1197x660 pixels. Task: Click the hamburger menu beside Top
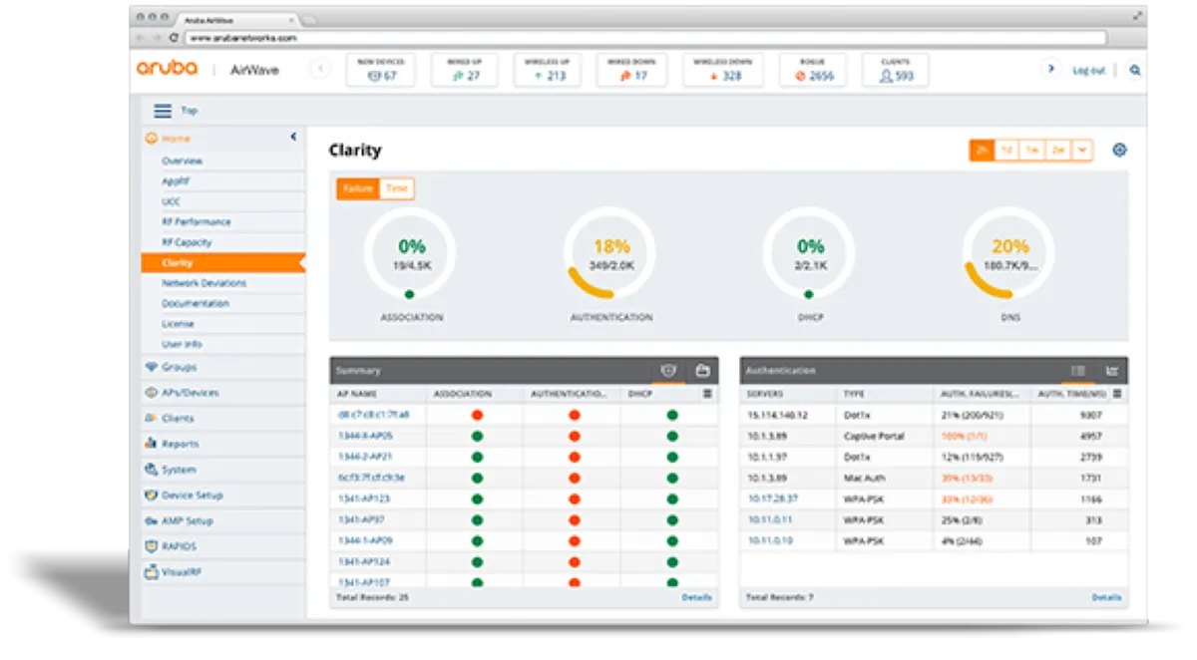[163, 111]
